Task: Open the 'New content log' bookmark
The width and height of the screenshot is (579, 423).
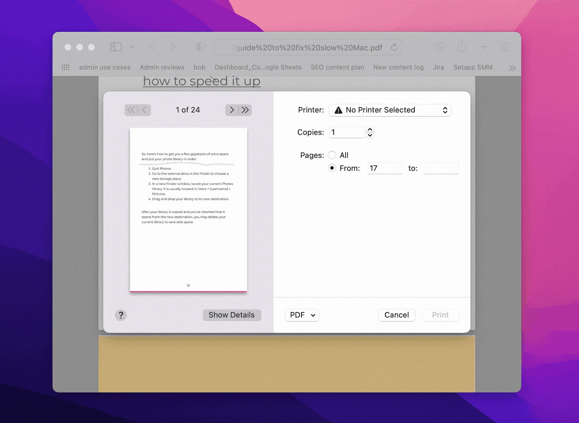Action: pyautogui.click(x=398, y=67)
